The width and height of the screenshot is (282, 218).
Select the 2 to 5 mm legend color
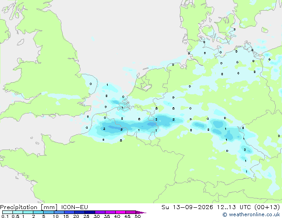tap(38, 212)
